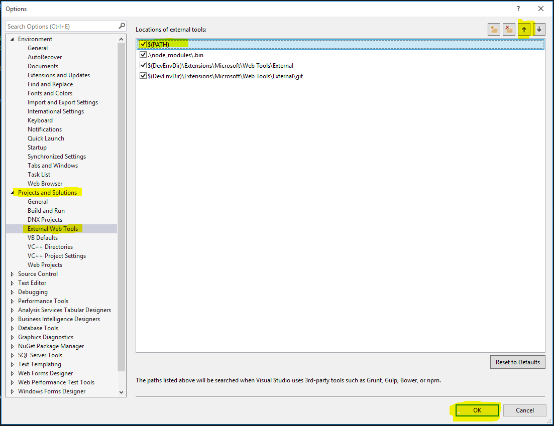Click the delete location icon
554x426 pixels.
(x=509, y=30)
